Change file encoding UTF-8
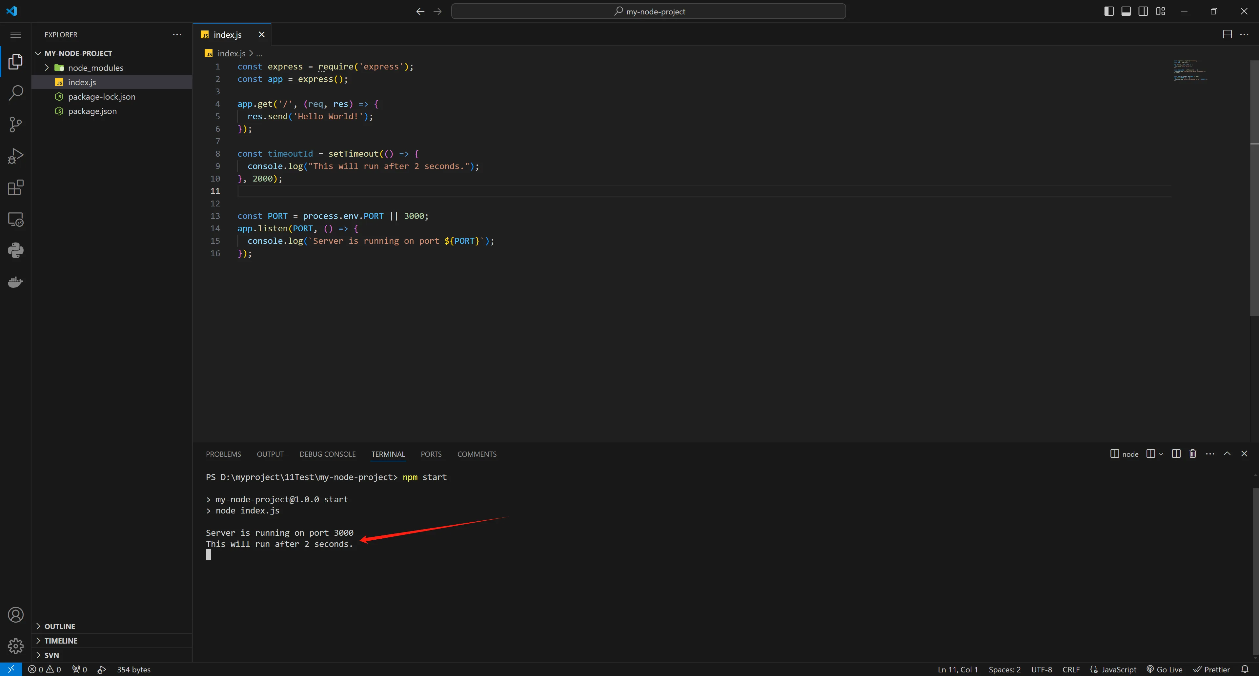The height and width of the screenshot is (676, 1259). pyautogui.click(x=1042, y=669)
